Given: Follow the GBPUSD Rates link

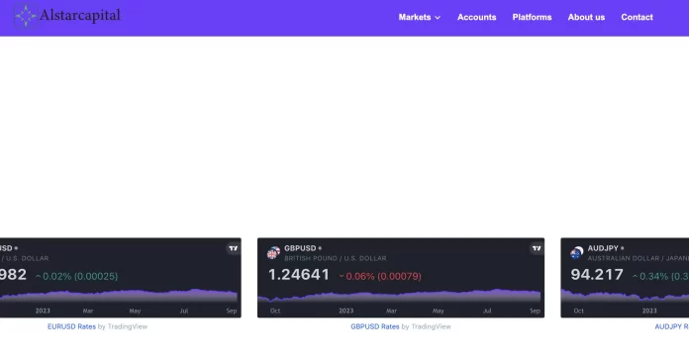Looking at the screenshot, I should (x=375, y=326).
